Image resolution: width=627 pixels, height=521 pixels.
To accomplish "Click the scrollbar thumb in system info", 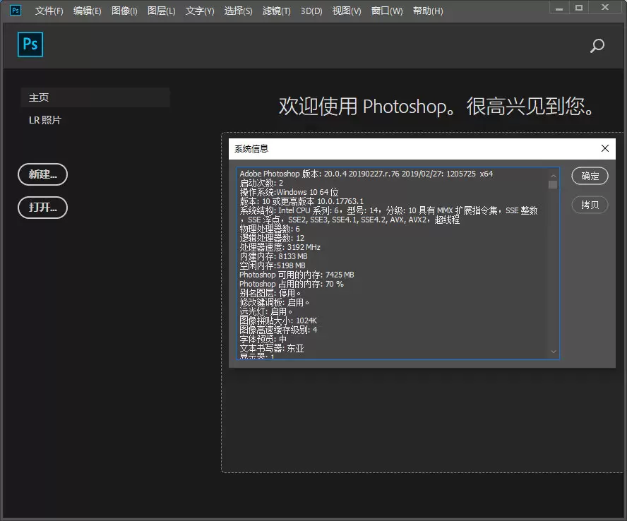I will coord(553,184).
